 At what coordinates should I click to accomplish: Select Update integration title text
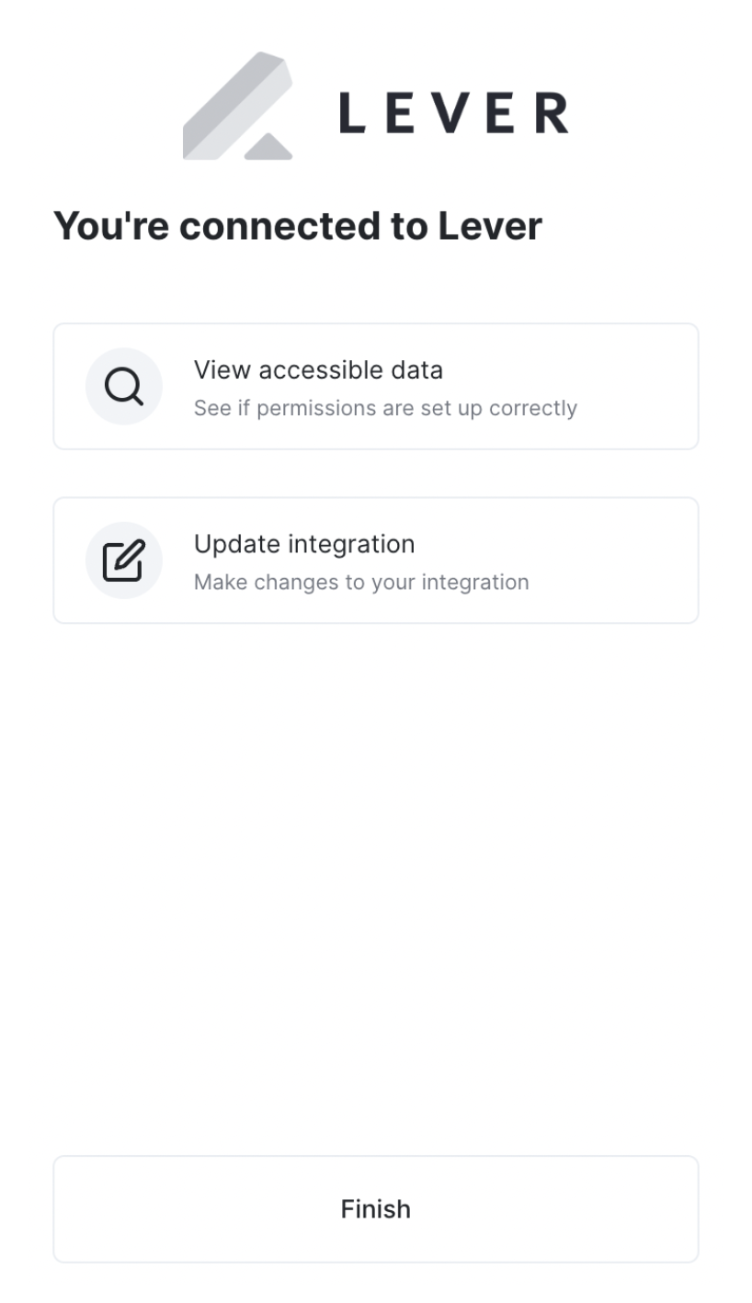(303, 544)
